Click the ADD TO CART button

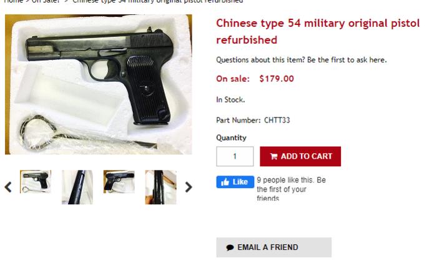click(300, 156)
